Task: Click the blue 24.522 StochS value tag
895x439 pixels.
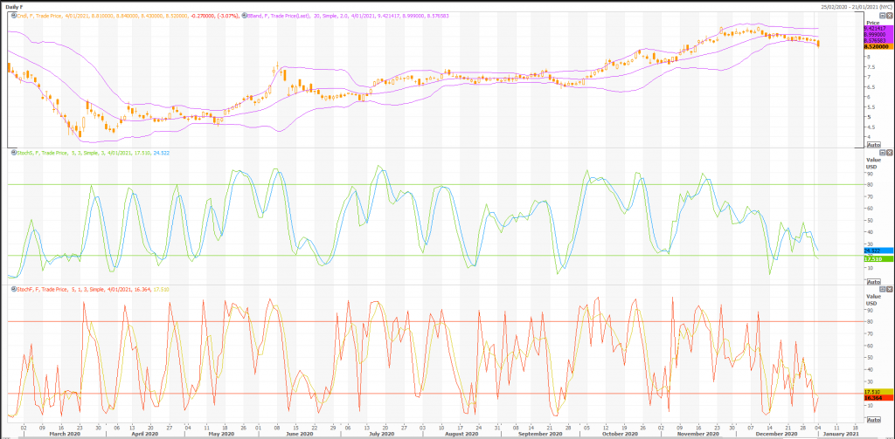Action: 874,250
